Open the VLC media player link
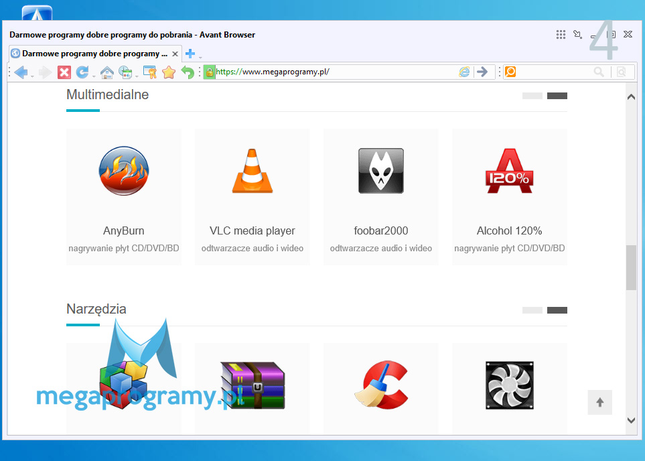The height and width of the screenshot is (461, 645). (x=252, y=230)
